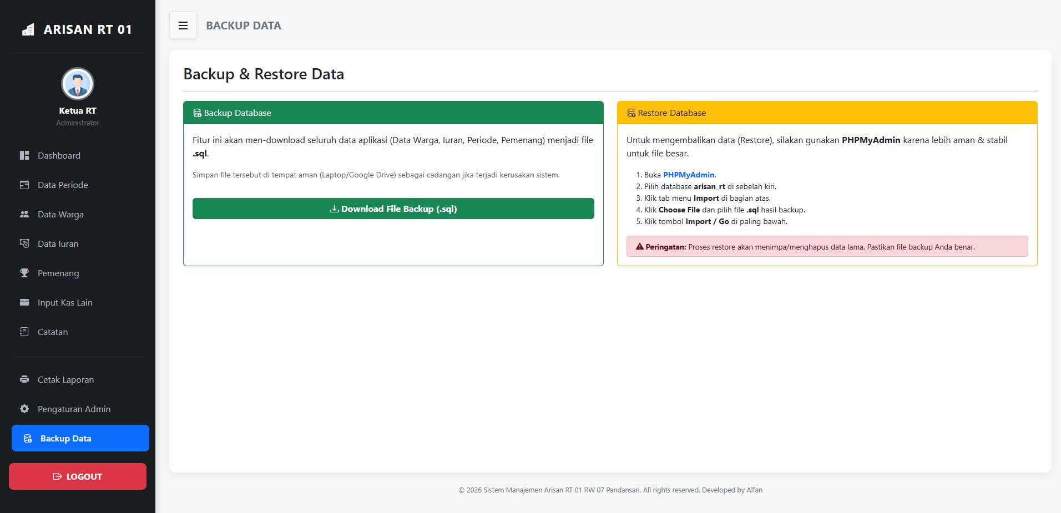This screenshot has height=513, width=1061.
Task: Click the Cetak Laporan printer icon
Action: [x=24, y=379]
